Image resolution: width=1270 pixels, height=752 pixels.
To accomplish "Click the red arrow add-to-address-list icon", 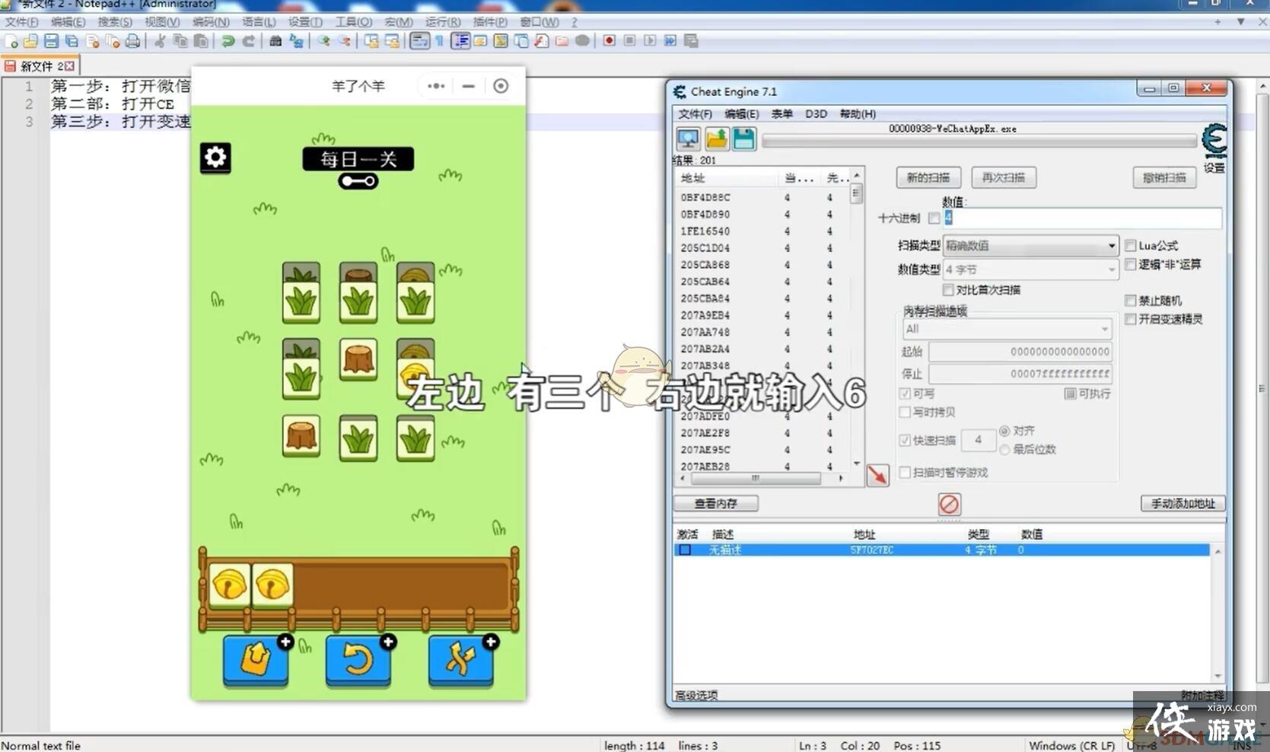I will pyautogui.click(x=877, y=475).
